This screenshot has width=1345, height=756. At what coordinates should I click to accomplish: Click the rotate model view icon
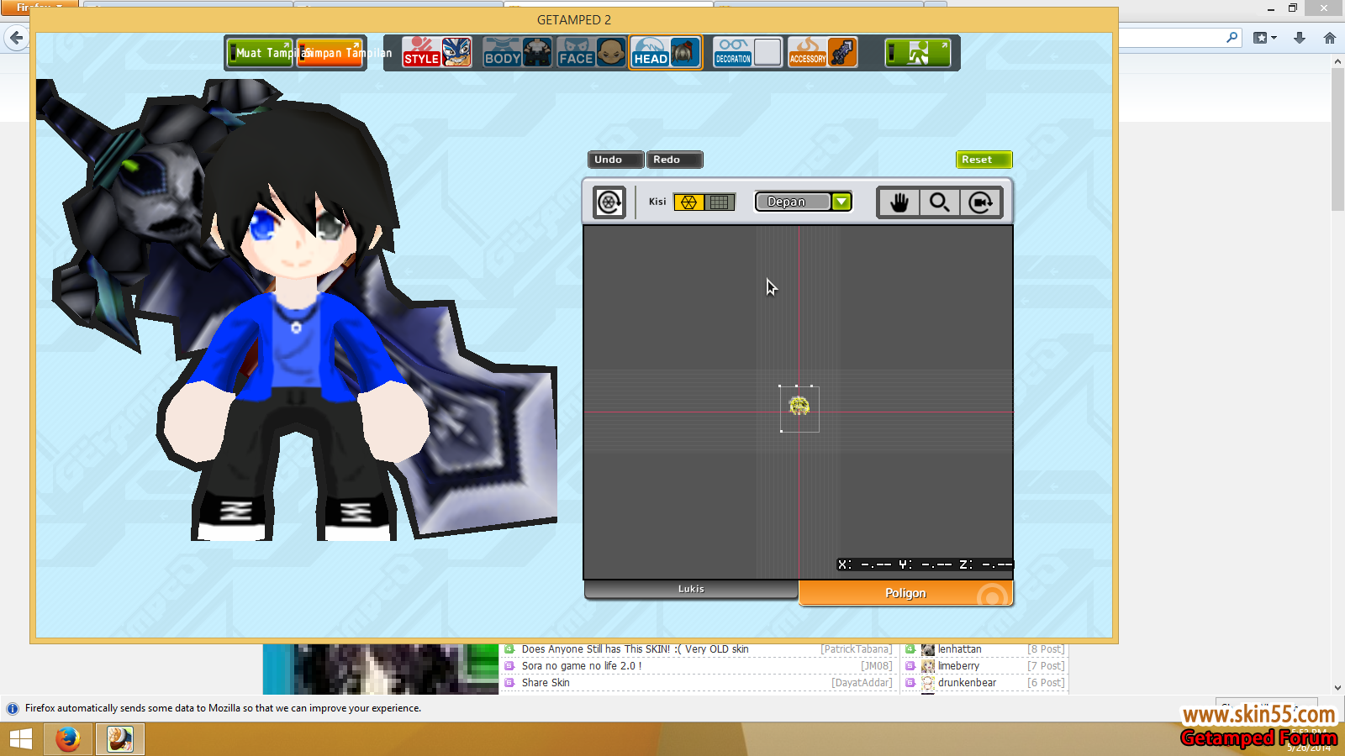(x=609, y=202)
